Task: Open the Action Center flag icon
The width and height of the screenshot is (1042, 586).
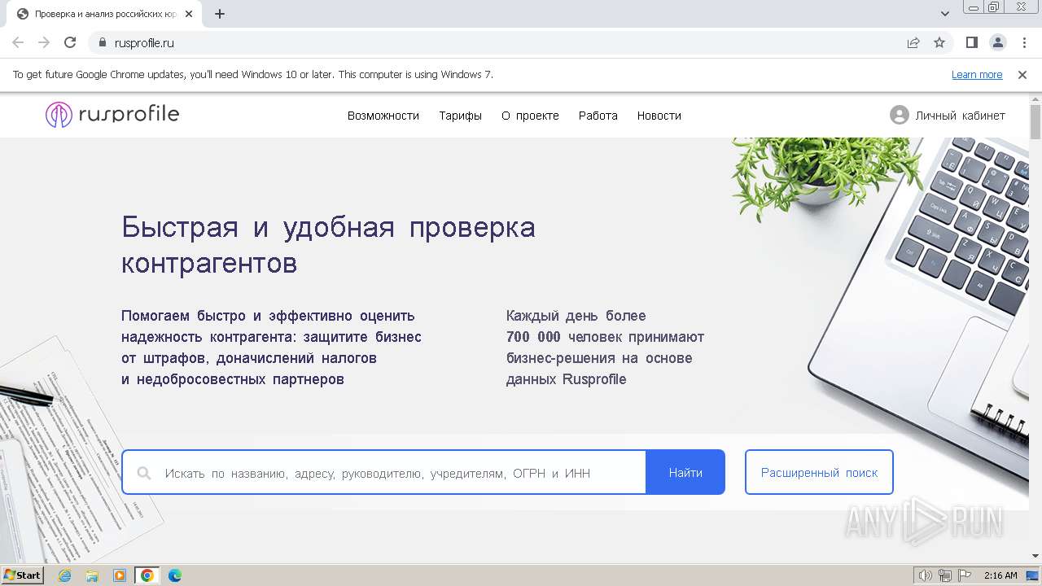Action: (x=965, y=575)
